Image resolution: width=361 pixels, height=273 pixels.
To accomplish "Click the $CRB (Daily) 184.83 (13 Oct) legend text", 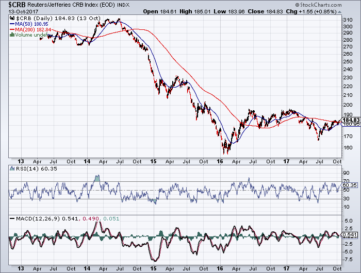I will (58, 18).
